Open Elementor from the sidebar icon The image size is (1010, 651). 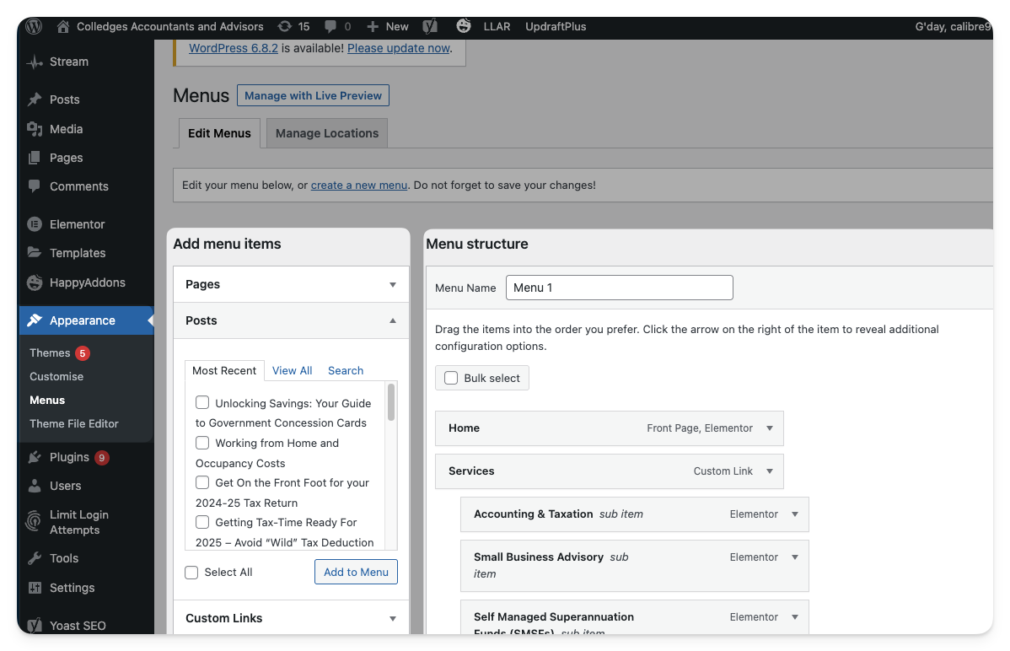tap(35, 224)
